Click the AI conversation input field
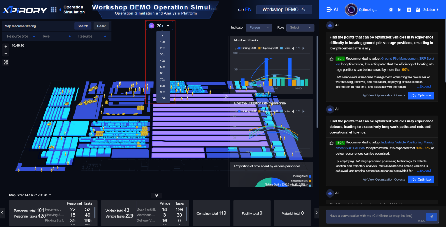446x227 pixels. (374, 216)
